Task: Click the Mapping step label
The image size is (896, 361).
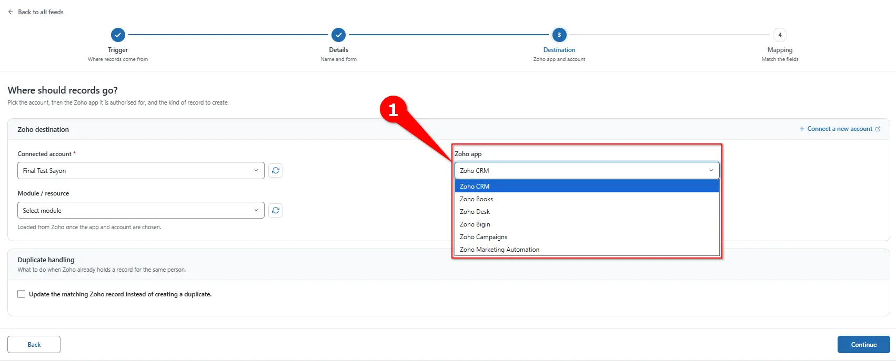Action: (780, 50)
